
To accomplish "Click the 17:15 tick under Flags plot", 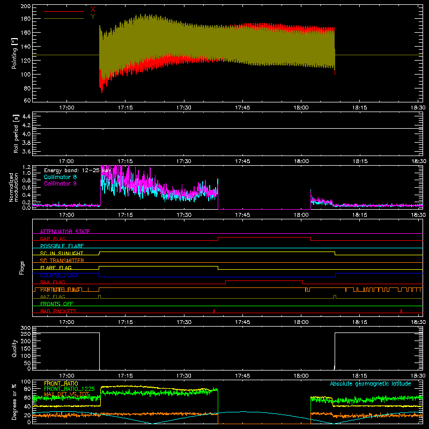I will tap(125, 322).
